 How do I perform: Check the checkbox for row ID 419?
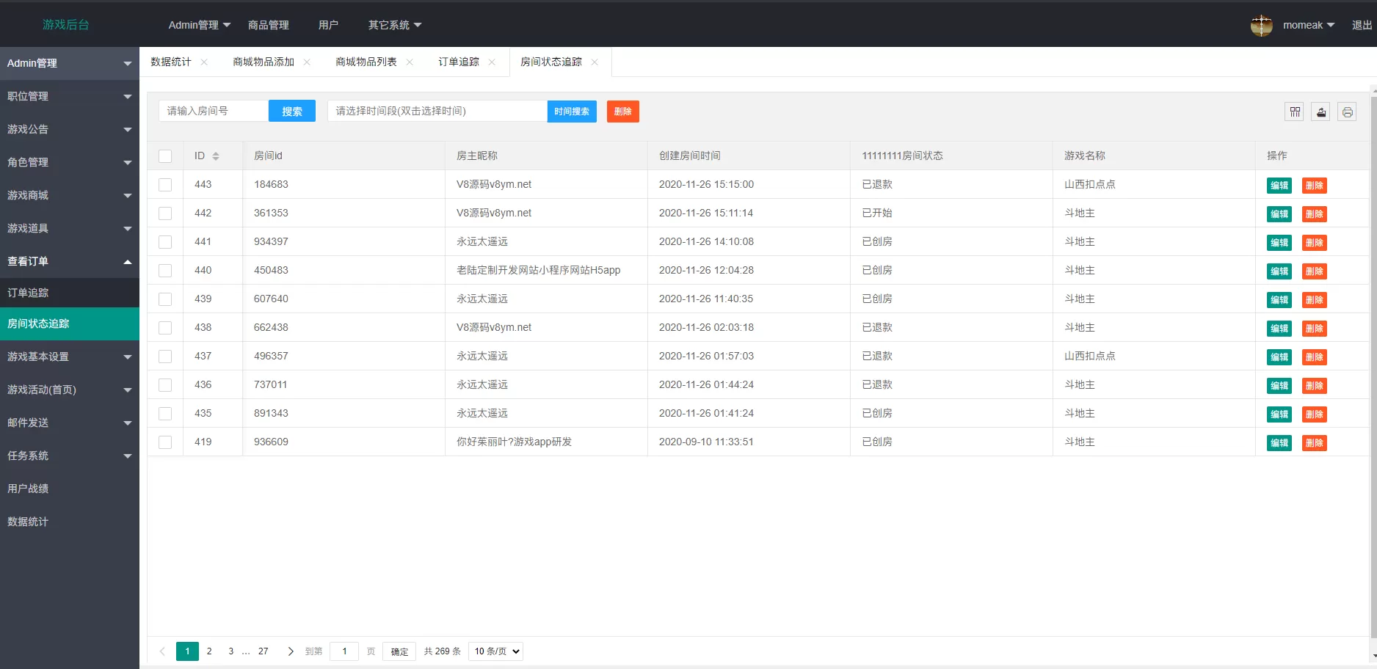tap(165, 442)
